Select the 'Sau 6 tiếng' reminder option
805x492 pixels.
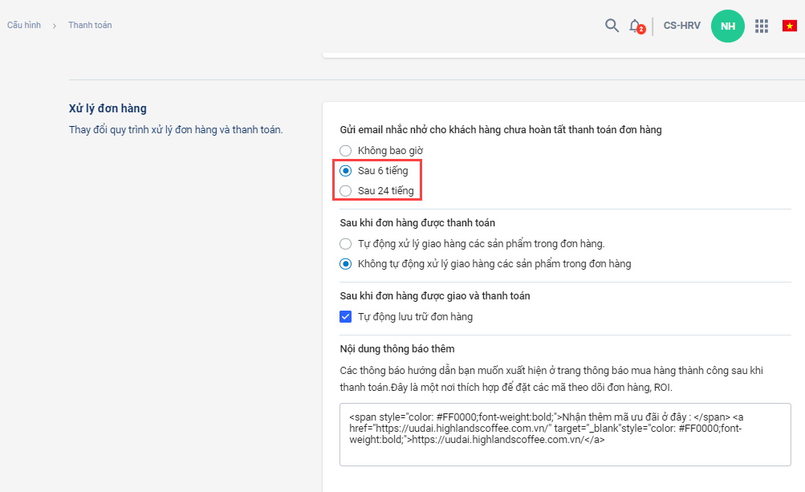click(x=346, y=171)
